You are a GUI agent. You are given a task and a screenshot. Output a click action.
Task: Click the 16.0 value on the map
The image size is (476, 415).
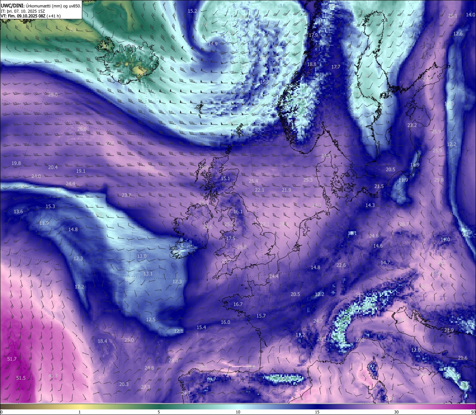225,322
